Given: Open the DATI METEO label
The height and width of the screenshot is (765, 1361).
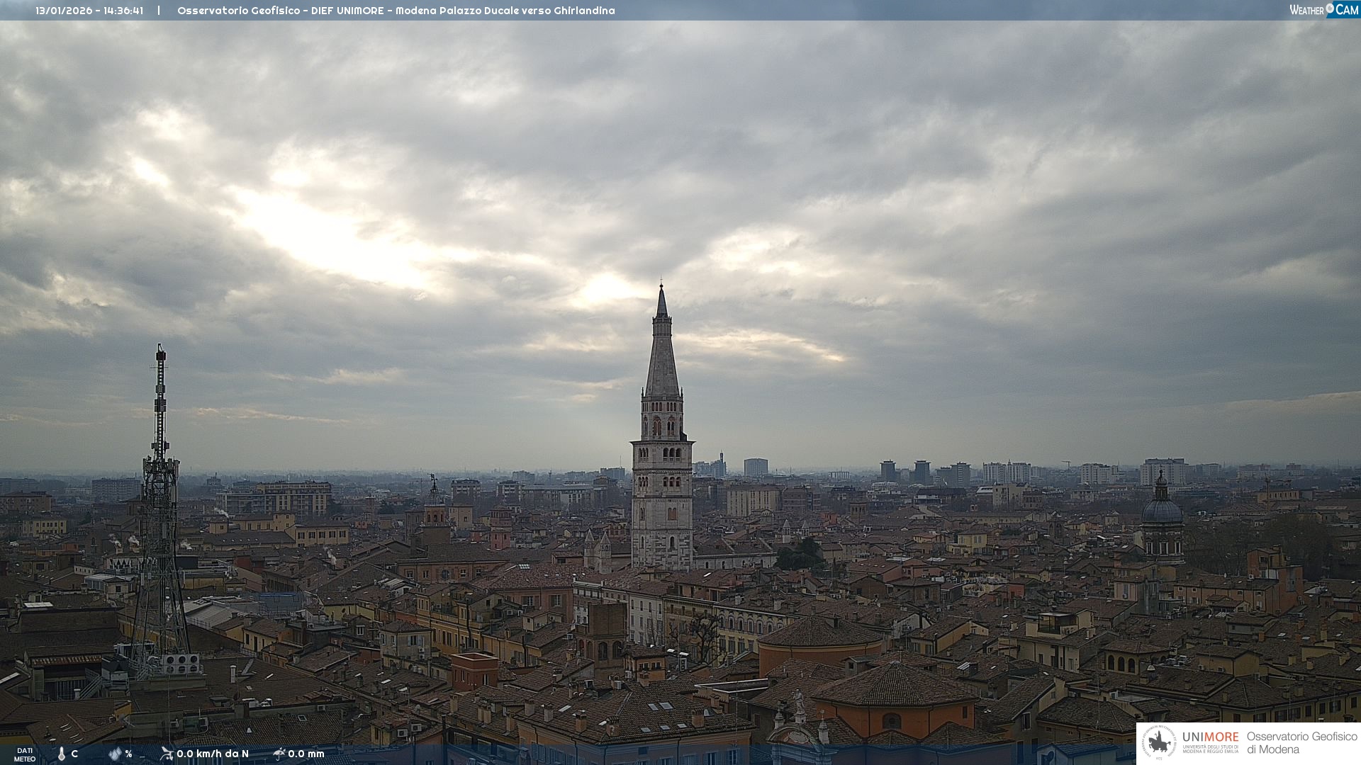Looking at the screenshot, I should pos(25,754).
